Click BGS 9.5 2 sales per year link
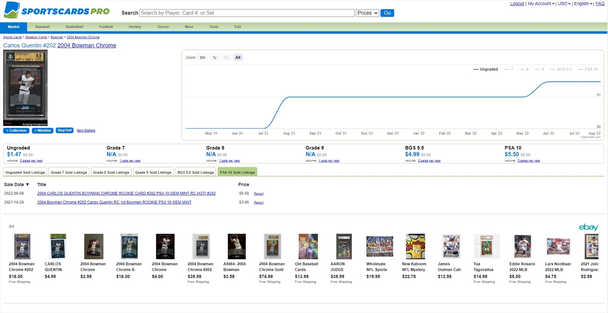The height and width of the screenshot is (313, 608). [x=429, y=161]
